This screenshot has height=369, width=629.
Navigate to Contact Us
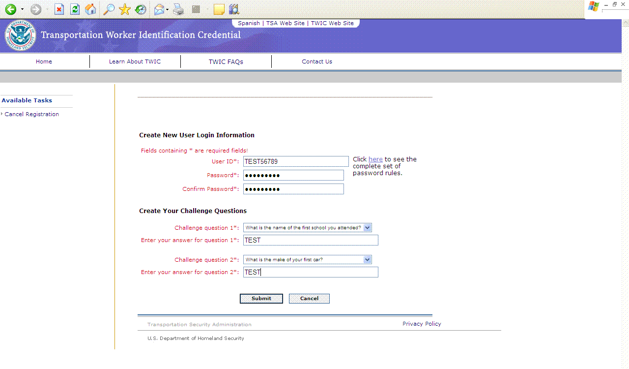point(317,61)
